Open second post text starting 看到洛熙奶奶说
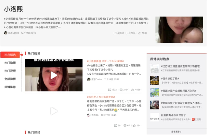 pyautogui.click(x=114, y=106)
